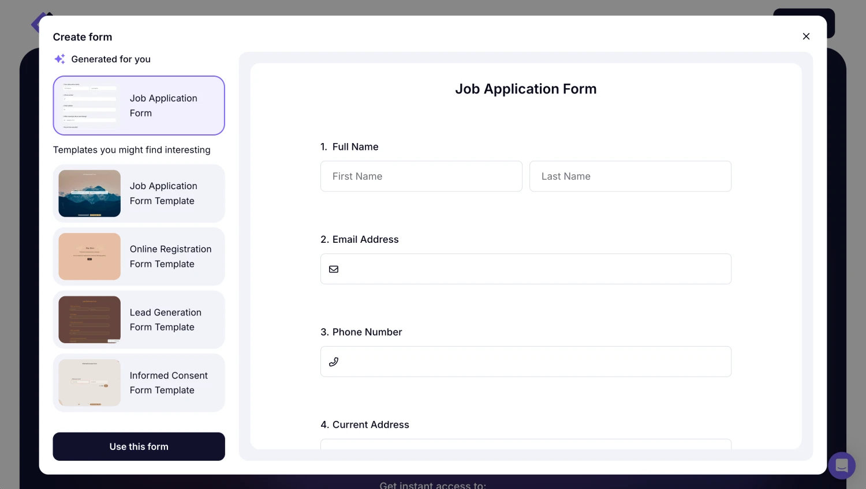
Task: Open the chat support bubble
Action: (x=841, y=465)
